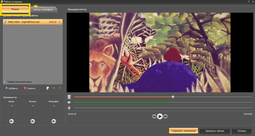Click the video timeline playhead handle
The height and width of the screenshot is (136, 255).
173,97
